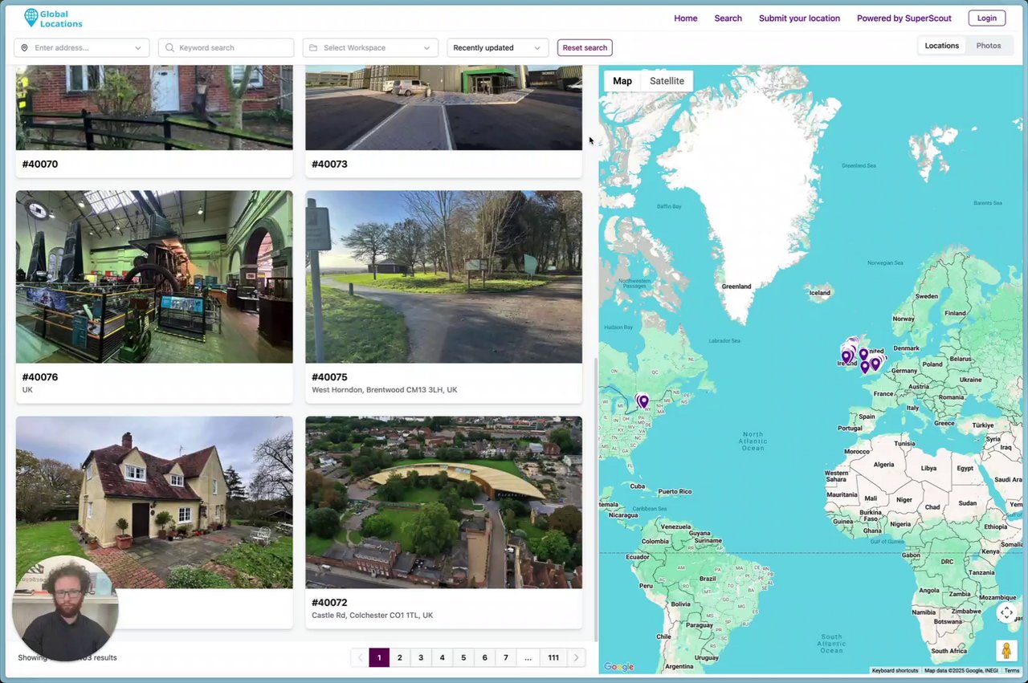
Task: Go to next results page arrow
Action: (x=576, y=657)
